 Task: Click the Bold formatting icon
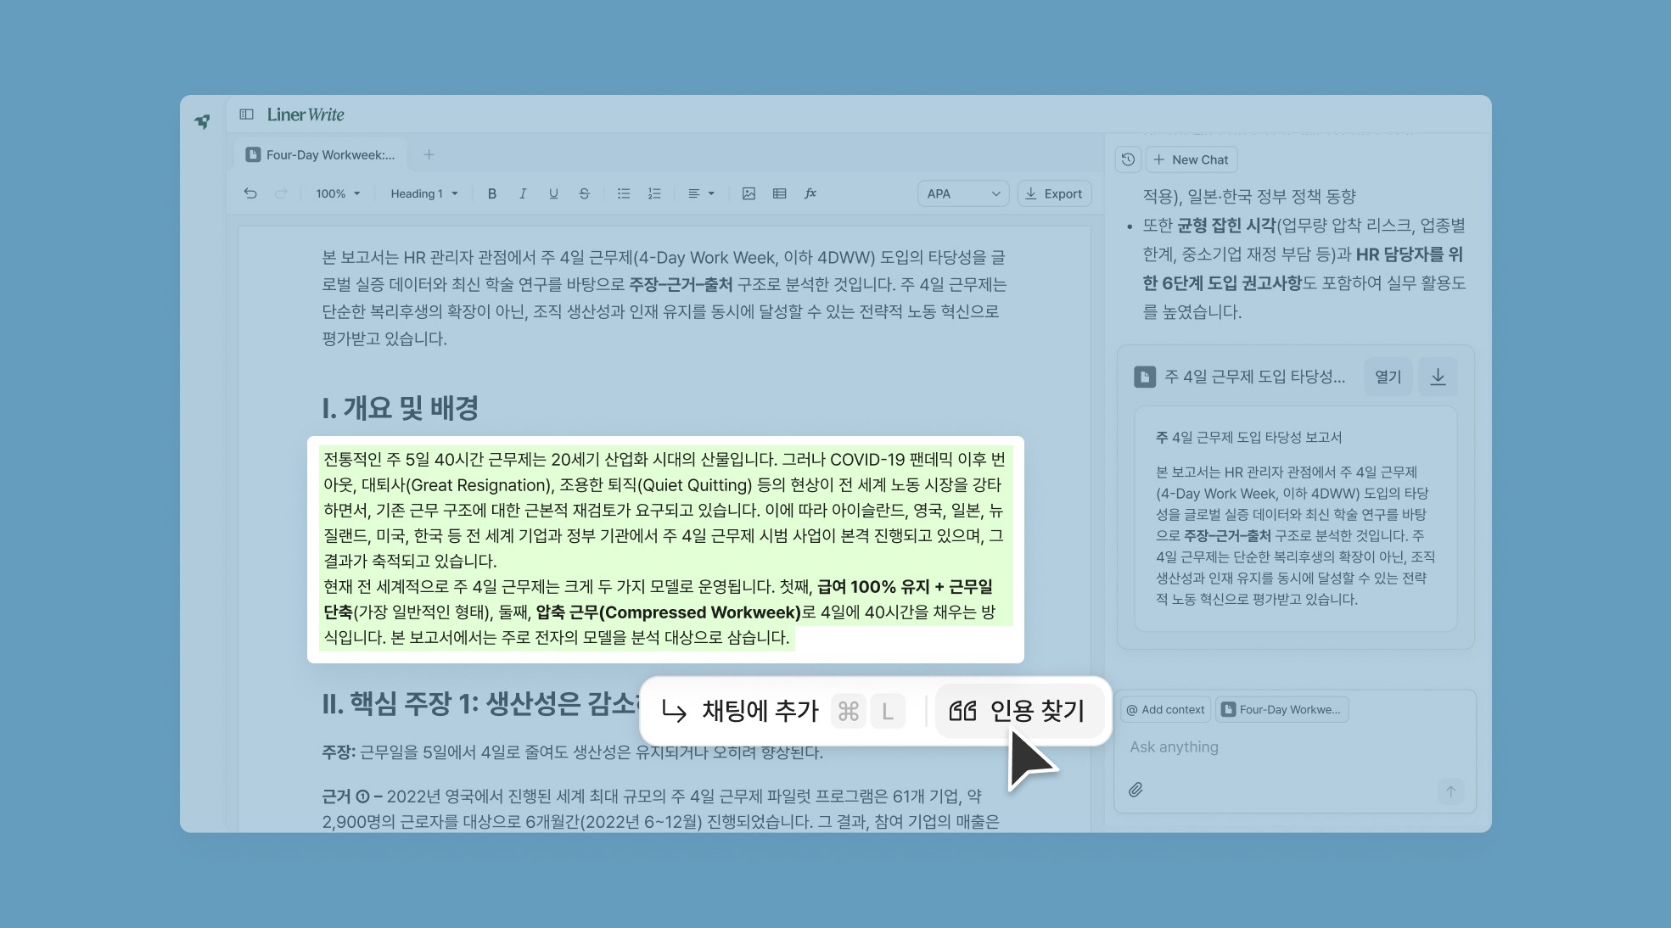click(492, 193)
